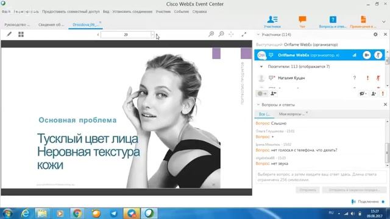
Task: Open the Событие menu
Action: pos(182,12)
